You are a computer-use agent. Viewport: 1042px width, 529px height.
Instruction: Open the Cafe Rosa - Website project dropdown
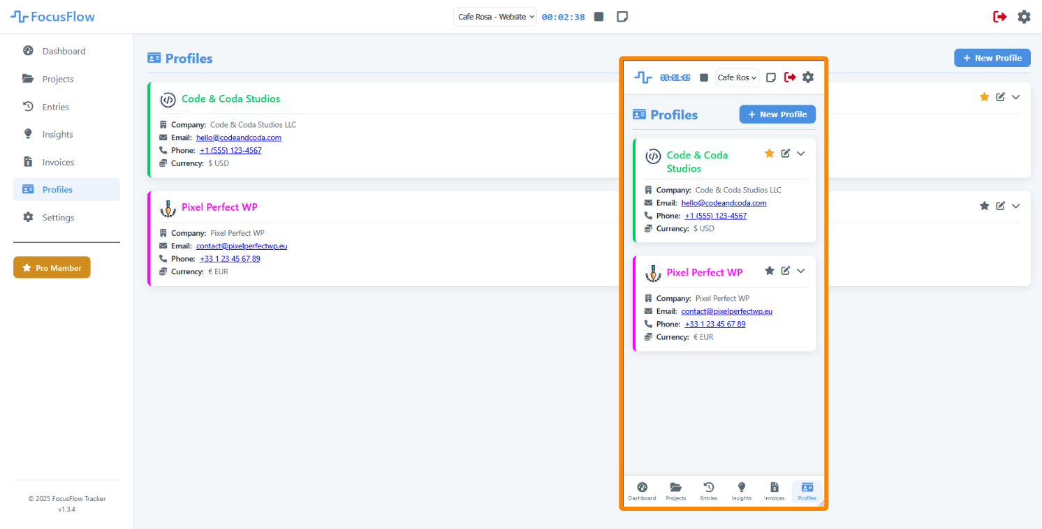coord(495,17)
